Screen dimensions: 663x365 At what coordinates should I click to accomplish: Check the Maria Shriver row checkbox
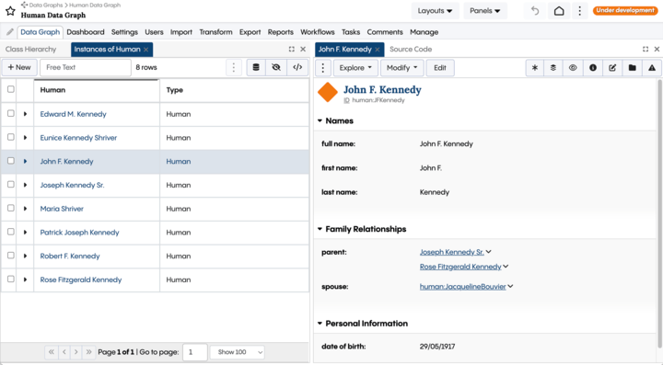click(x=11, y=208)
